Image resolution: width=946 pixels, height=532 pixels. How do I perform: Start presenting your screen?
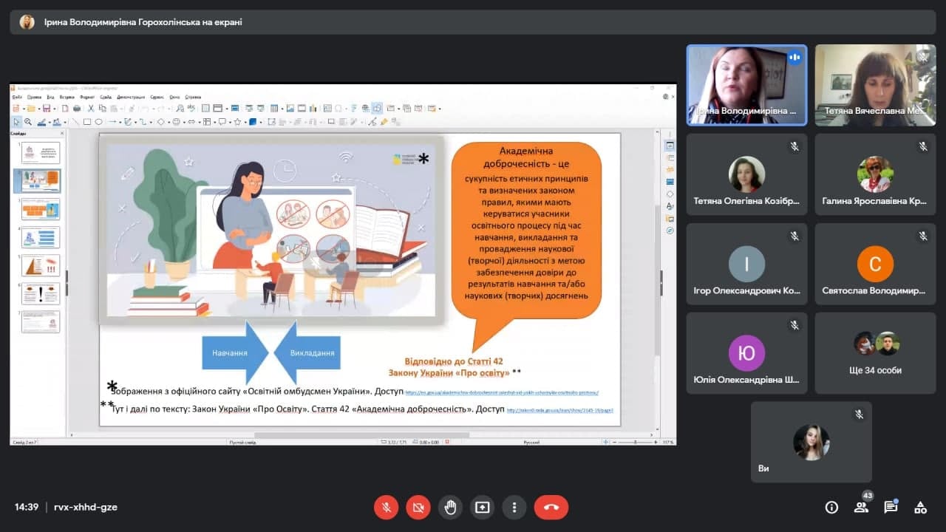tap(483, 507)
